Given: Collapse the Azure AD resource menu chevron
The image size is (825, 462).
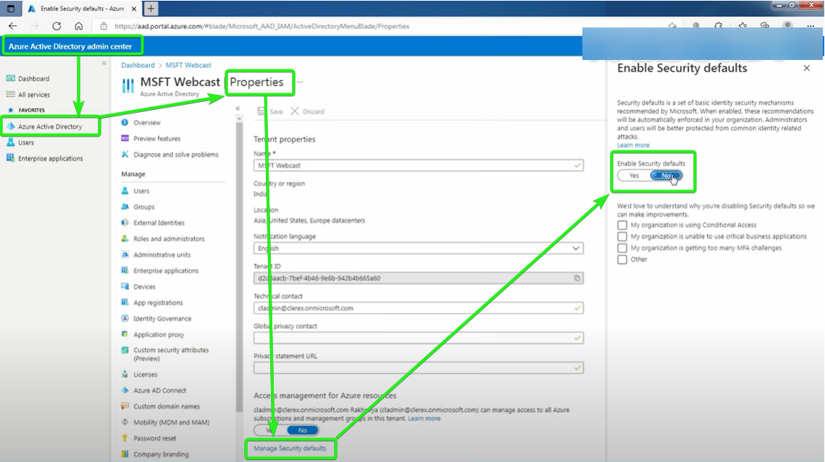Looking at the screenshot, I should (x=238, y=108).
